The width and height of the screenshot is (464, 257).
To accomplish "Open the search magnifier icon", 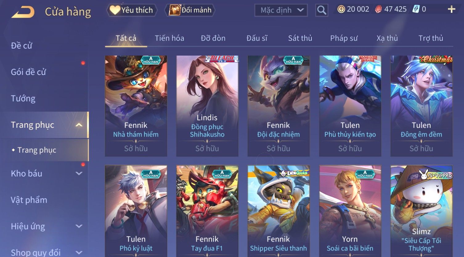I will 321,10.
